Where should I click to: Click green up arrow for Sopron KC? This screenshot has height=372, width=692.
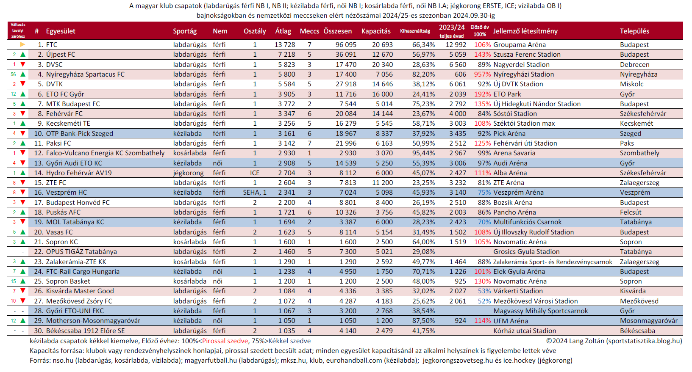23,242
